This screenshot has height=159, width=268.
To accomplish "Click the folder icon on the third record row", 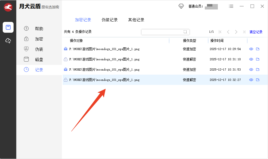I will tap(258, 69).
